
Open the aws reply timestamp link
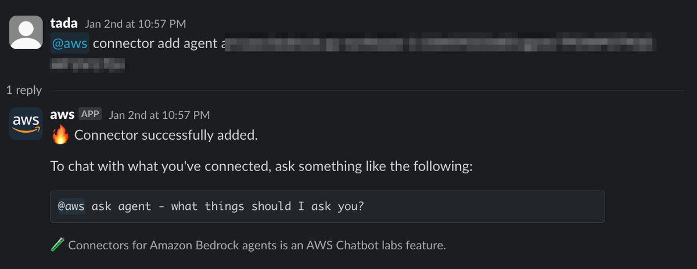pos(160,115)
